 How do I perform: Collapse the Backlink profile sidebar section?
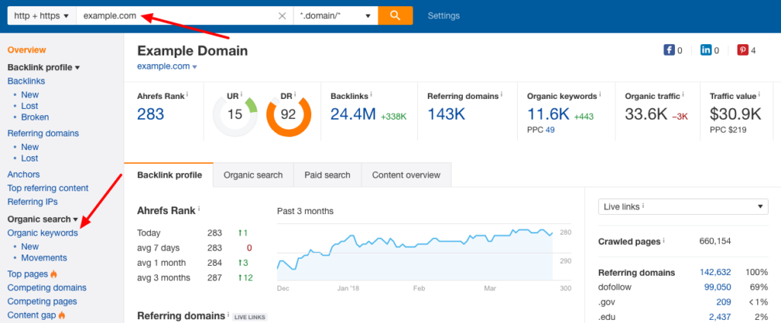pyautogui.click(x=43, y=67)
